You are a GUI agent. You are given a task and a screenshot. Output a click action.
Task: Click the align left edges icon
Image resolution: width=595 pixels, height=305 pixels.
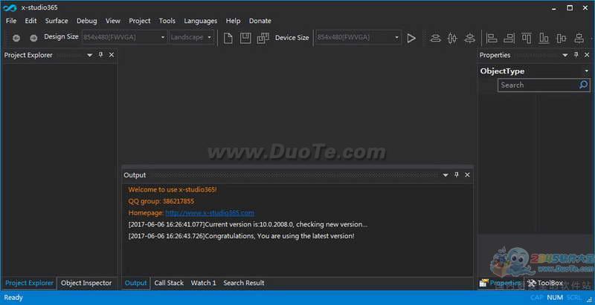pos(492,38)
